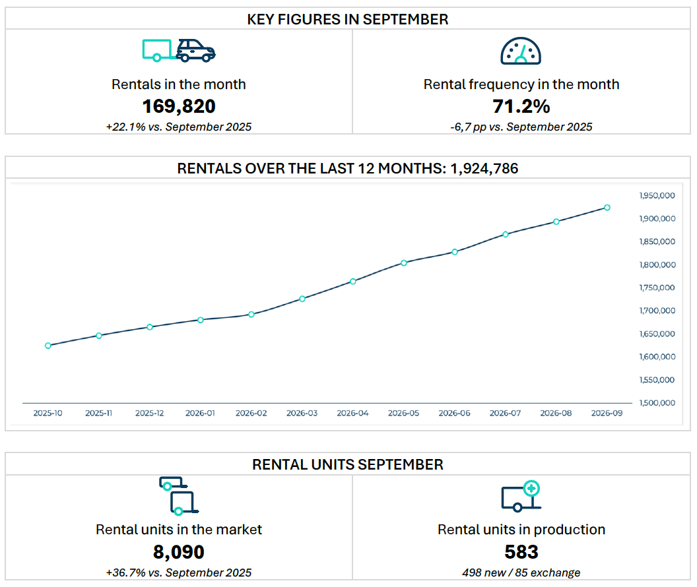
Task: Click 'Rental units in production' label
Action: click(521, 530)
